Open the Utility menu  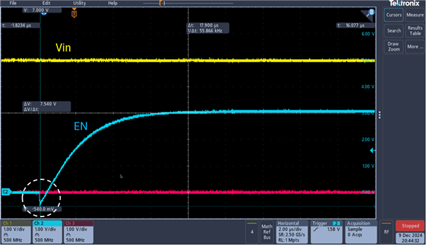click(x=79, y=3)
